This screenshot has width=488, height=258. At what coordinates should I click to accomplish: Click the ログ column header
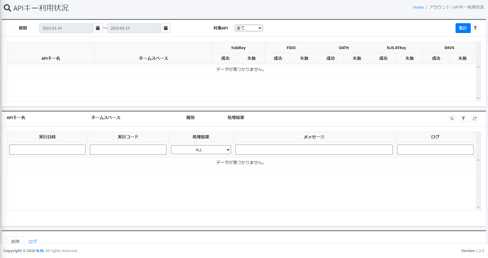[x=435, y=137]
